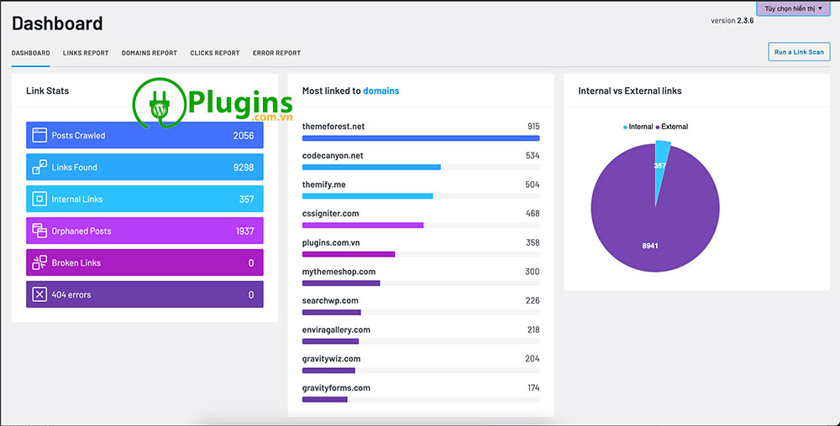Click the Links Found icon
The image size is (840, 426).
[x=39, y=167]
